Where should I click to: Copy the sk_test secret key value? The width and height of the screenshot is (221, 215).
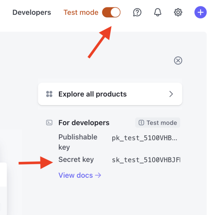click(146, 160)
